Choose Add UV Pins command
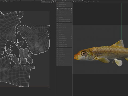Screen dimensions: 128x96 point(64,2)
